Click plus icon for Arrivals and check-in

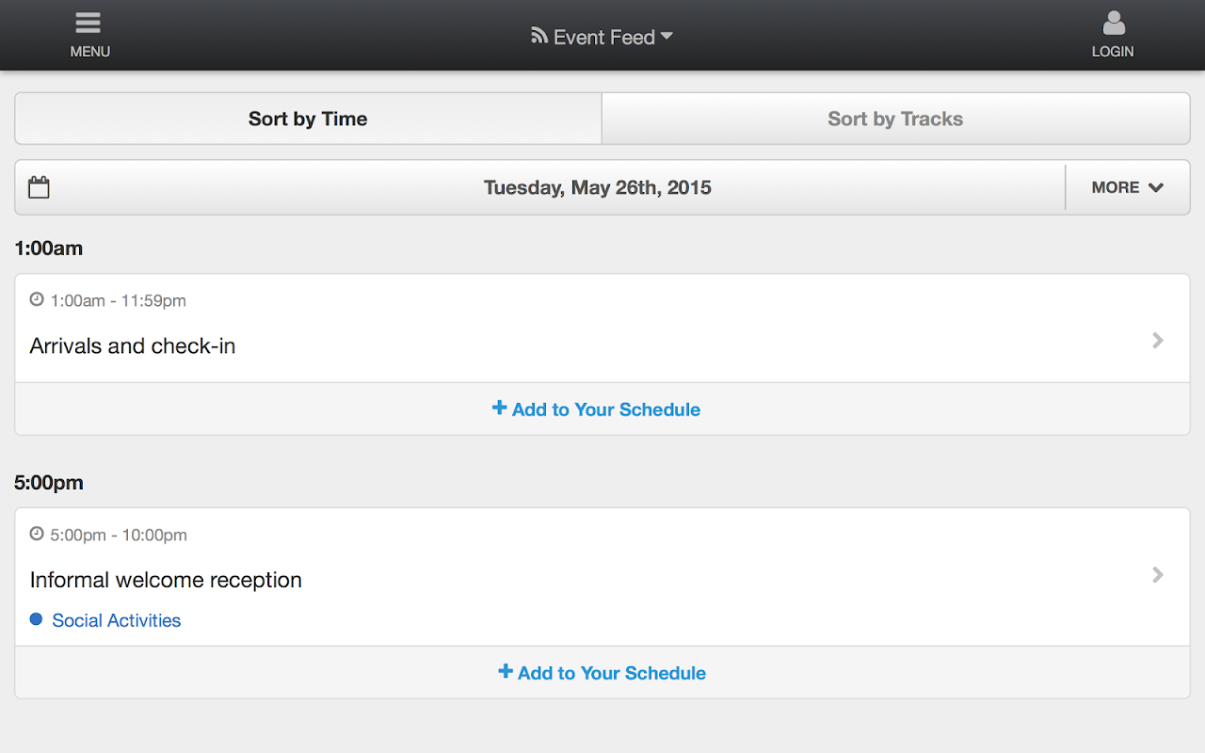pyautogui.click(x=499, y=408)
